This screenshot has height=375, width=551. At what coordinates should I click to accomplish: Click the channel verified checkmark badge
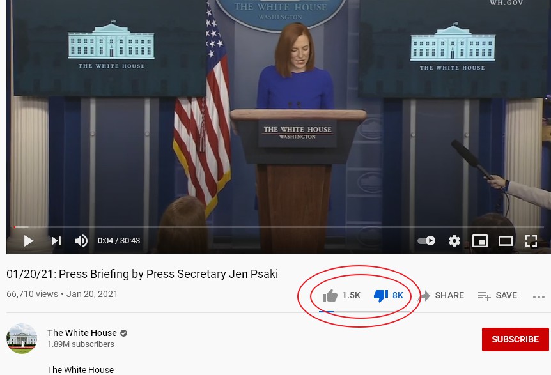tap(124, 333)
